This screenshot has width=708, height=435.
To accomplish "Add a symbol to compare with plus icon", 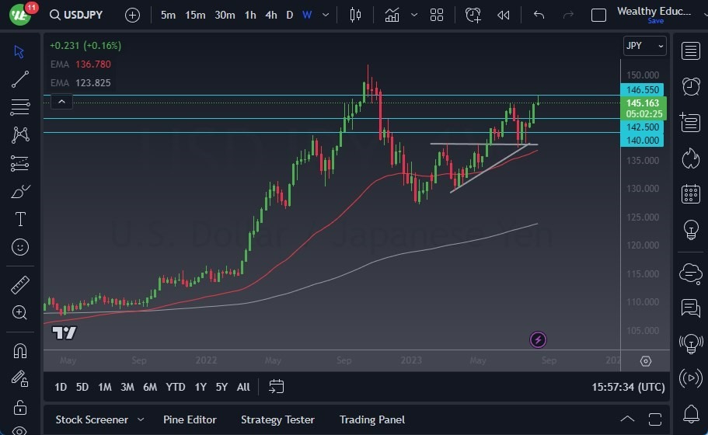I will tap(132, 16).
